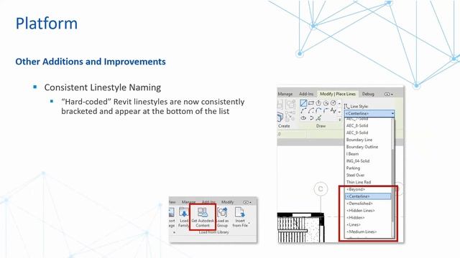Select the straight Line draw tool
460x258 pixels.
tap(303, 103)
